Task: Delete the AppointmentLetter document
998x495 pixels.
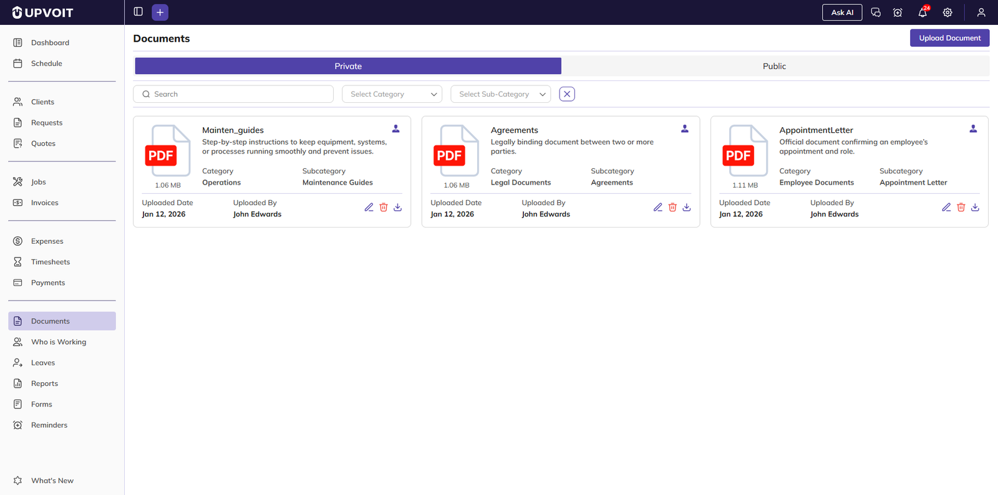Action: [x=961, y=208]
